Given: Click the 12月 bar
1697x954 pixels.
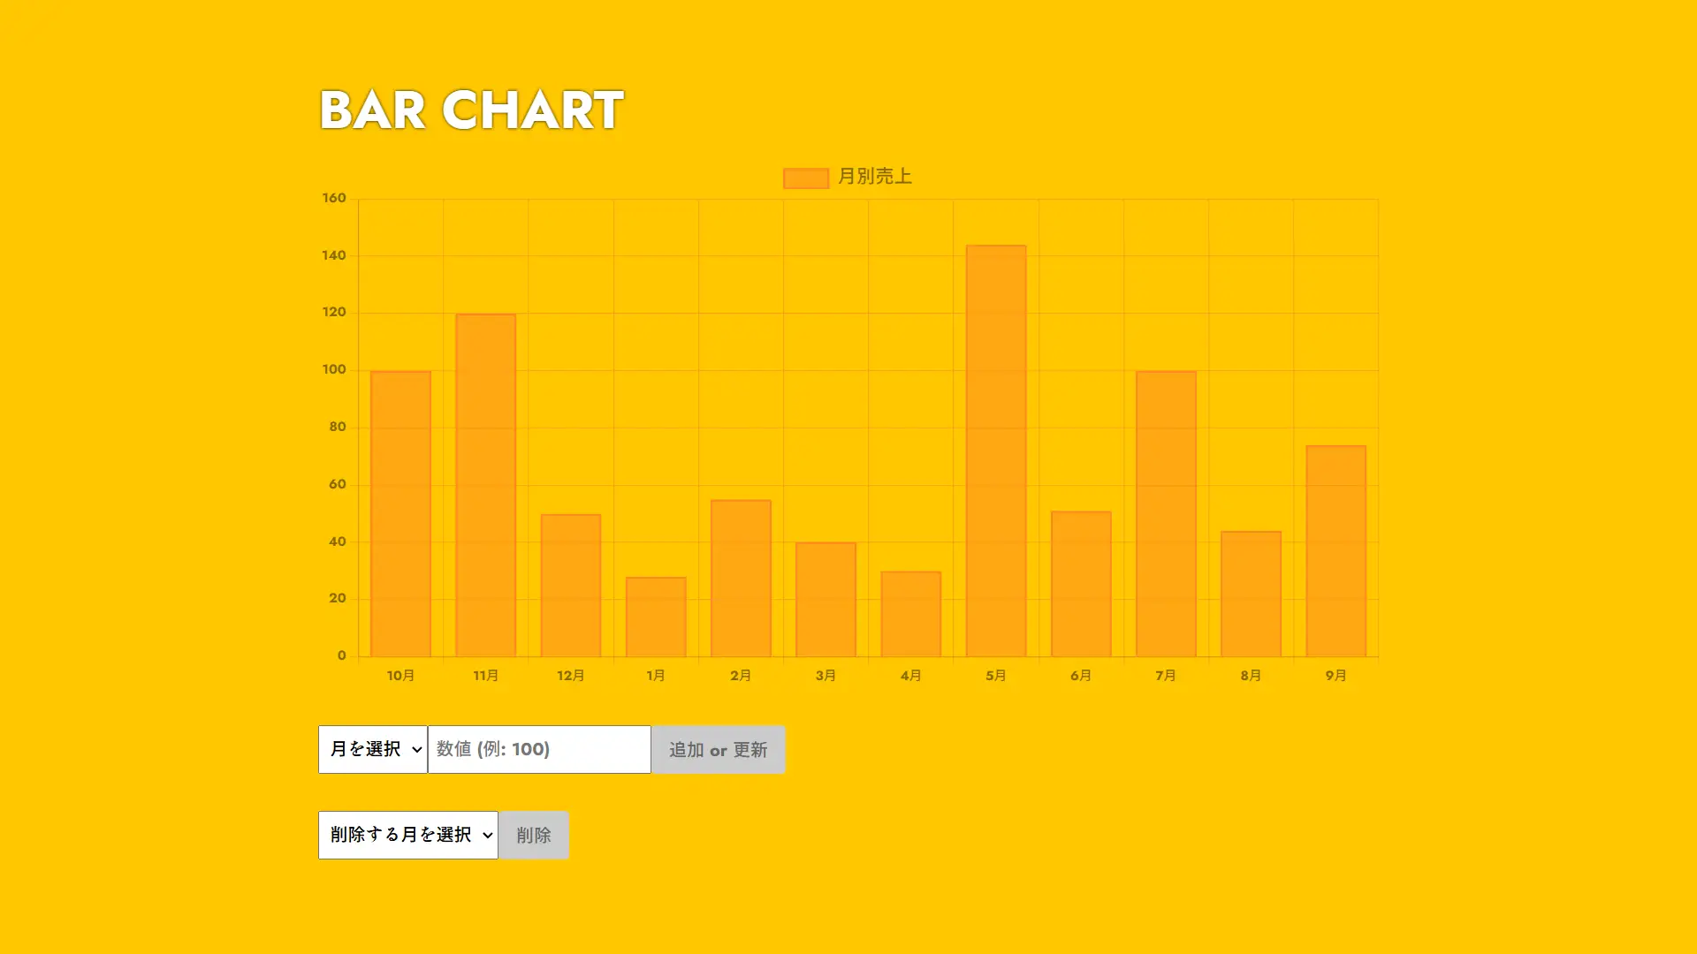Looking at the screenshot, I should click(x=571, y=585).
